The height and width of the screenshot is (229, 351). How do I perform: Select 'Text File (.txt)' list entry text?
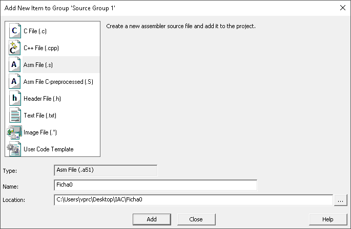click(x=40, y=115)
